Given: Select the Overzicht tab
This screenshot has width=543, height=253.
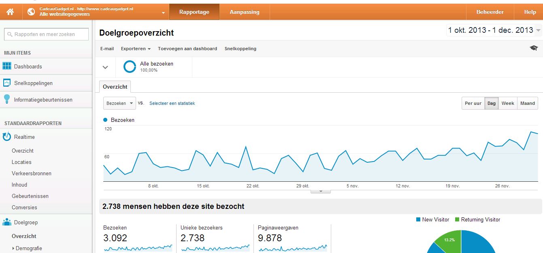Looking at the screenshot, I should click(x=115, y=87).
